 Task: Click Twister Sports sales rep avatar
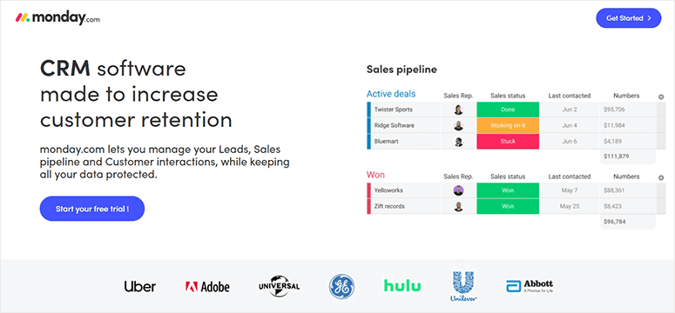458,110
